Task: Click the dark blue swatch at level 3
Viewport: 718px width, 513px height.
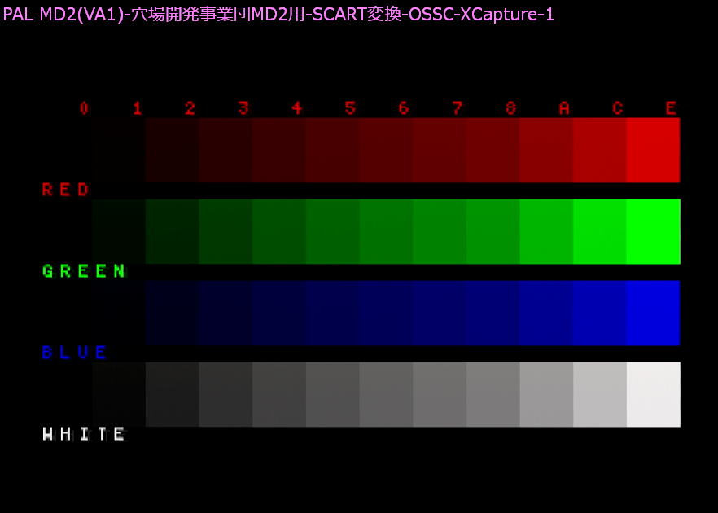Action: pos(225,313)
